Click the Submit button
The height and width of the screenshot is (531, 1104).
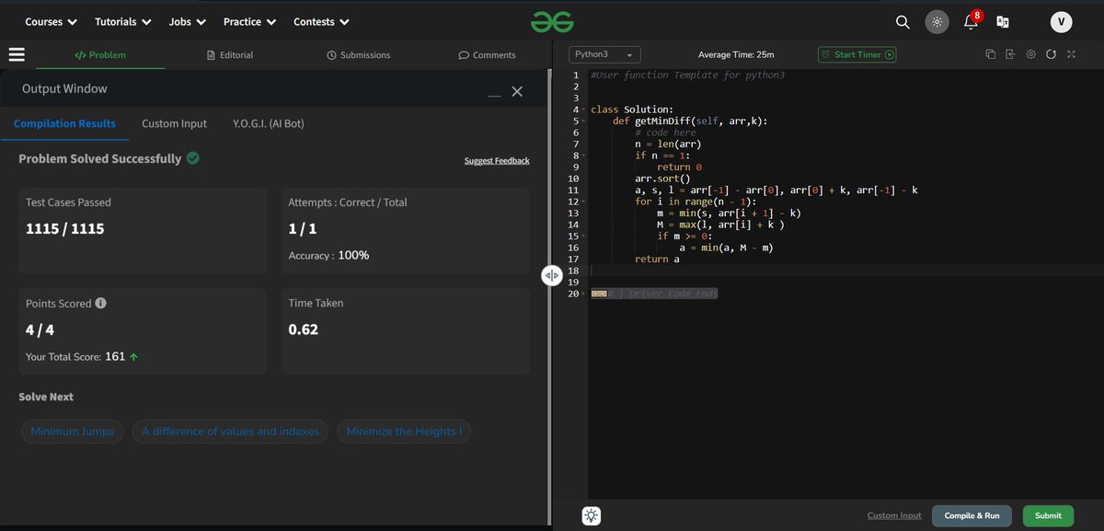click(x=1048, y=515)
